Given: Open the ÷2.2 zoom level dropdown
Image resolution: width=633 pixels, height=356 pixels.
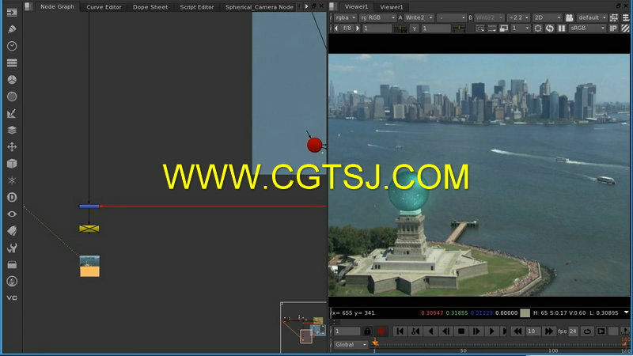Looking at the screenshot, I should 518,17.
